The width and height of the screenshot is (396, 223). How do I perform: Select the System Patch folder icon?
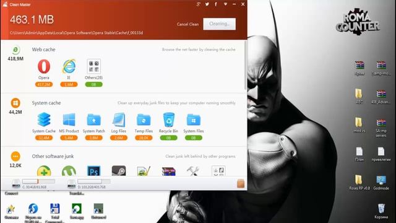click(93, 120)
